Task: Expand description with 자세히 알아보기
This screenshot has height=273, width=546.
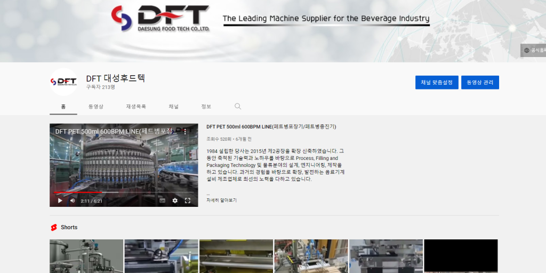Action: (221, 200)
